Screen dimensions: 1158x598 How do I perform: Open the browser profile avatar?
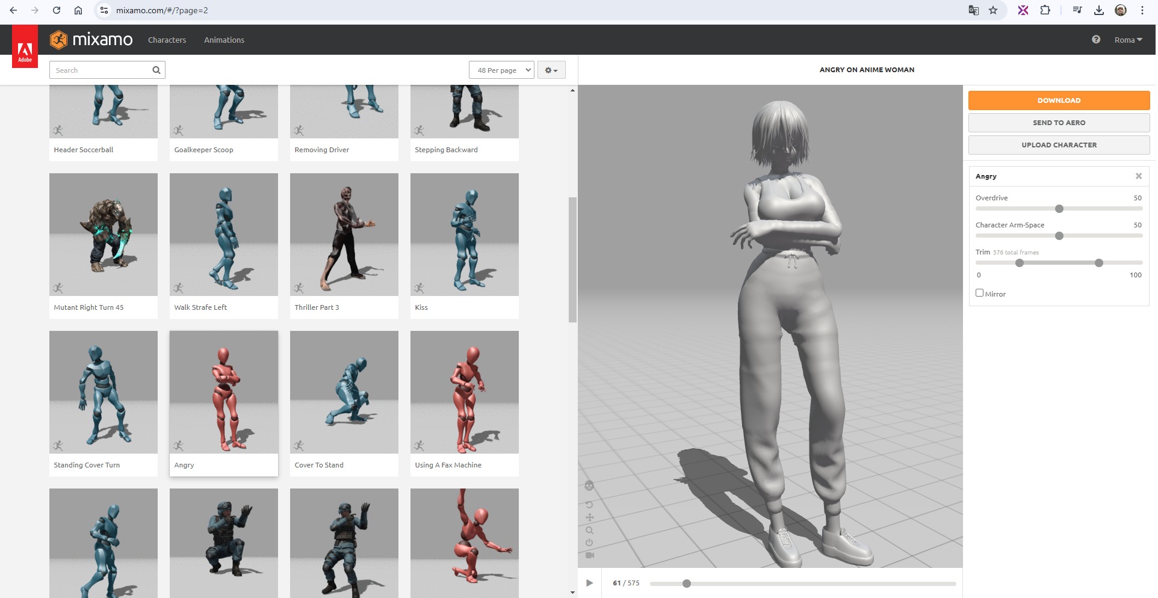(1121, 10)
